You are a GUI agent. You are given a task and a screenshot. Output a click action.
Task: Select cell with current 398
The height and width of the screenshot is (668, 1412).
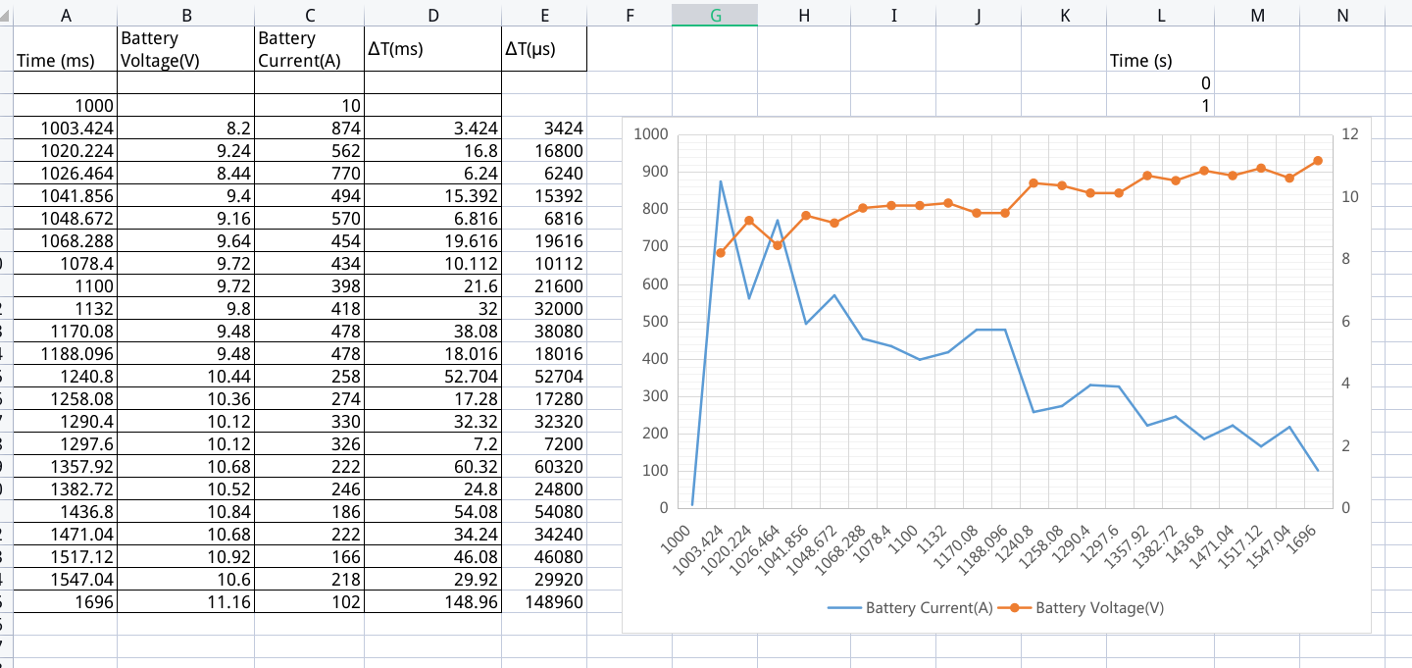pos(310,285)
